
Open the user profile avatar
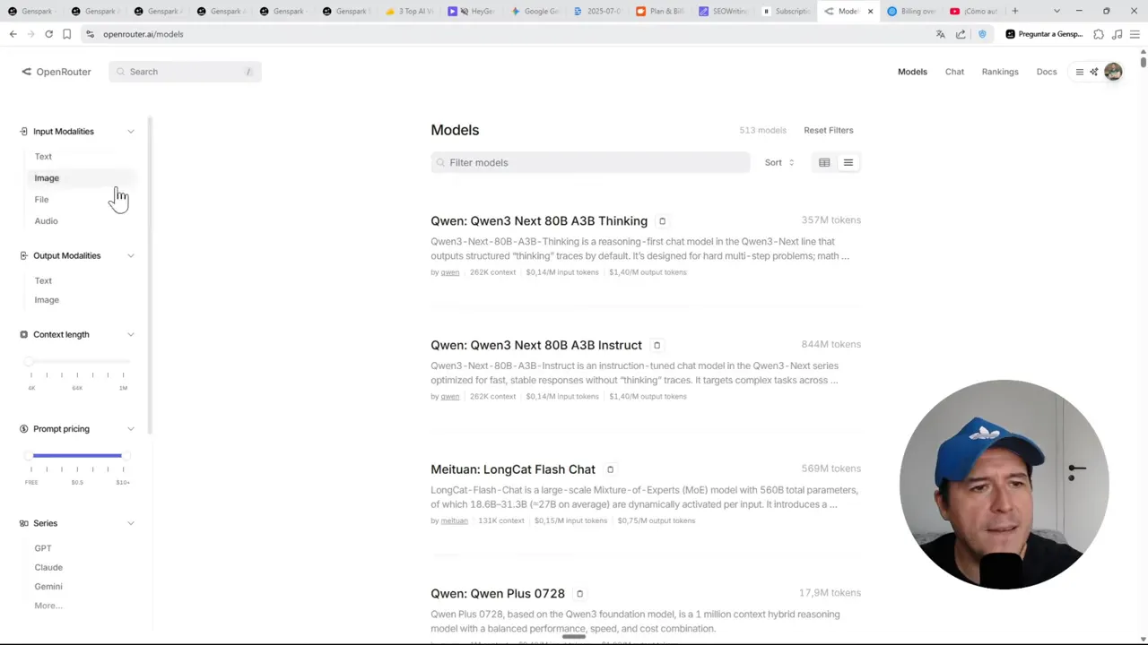[1113, 72]
